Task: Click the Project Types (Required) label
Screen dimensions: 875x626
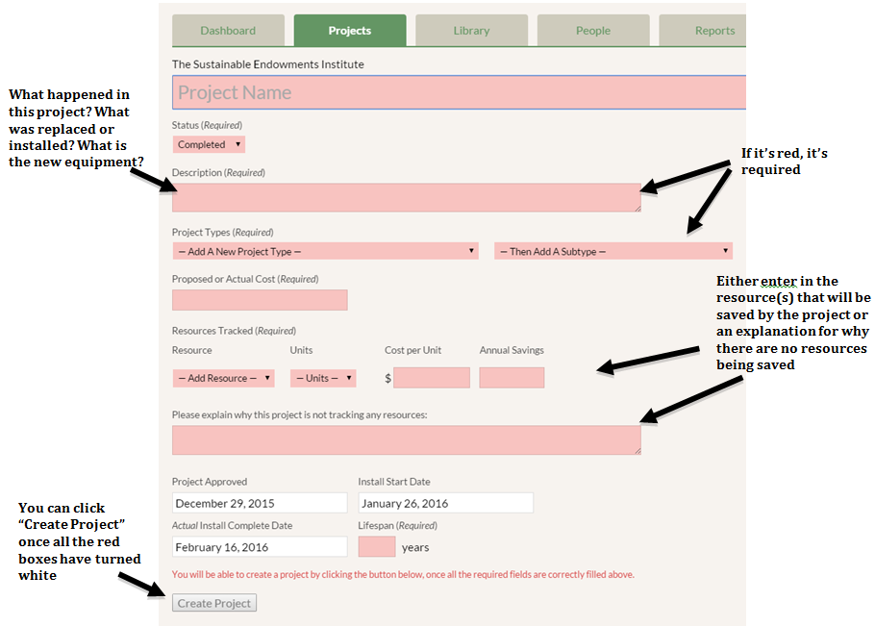Action: 223,232
